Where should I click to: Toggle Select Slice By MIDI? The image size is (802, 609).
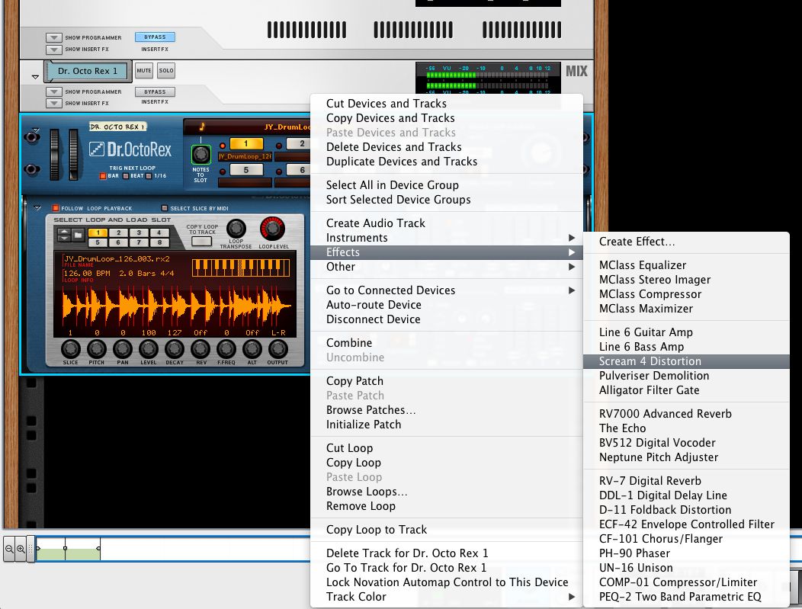click(165, 208)
